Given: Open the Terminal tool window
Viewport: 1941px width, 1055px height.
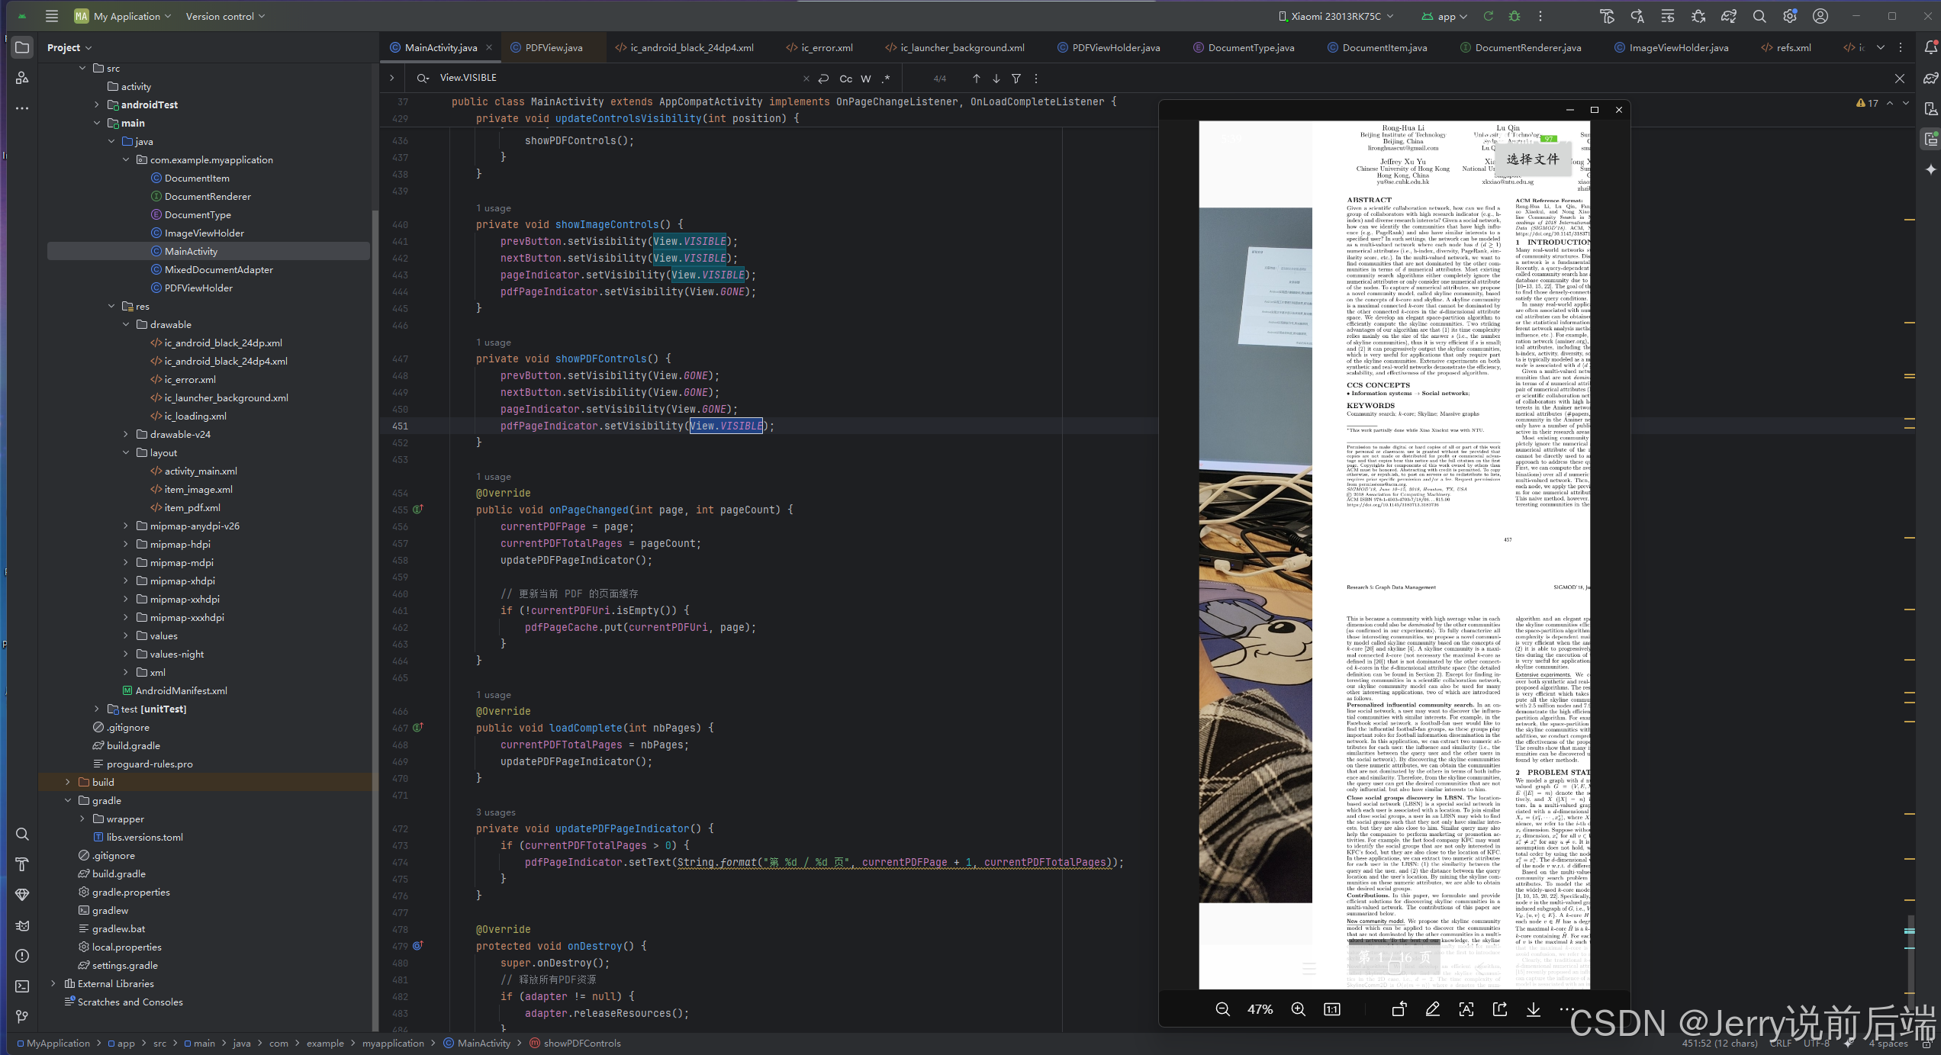Looking at the screenshot, I should pyautogui.click(x=22, y=986).
